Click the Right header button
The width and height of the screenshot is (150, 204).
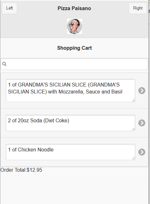click(x=138, y=8)
